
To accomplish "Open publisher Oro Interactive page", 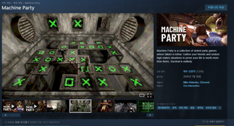I will click(191, 86).
